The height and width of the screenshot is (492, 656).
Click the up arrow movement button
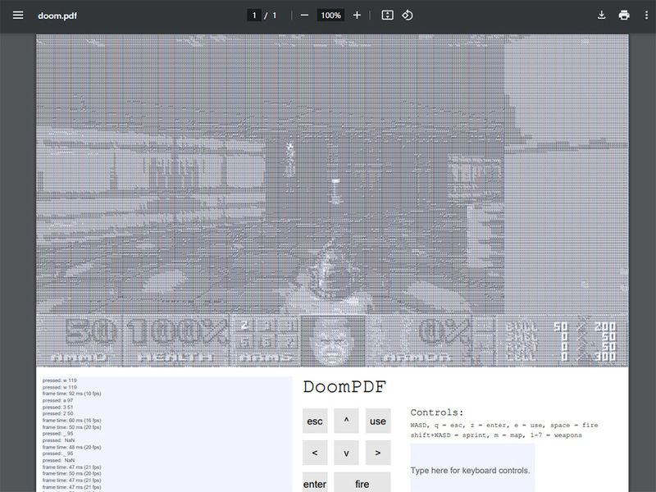tap(346, 421)
